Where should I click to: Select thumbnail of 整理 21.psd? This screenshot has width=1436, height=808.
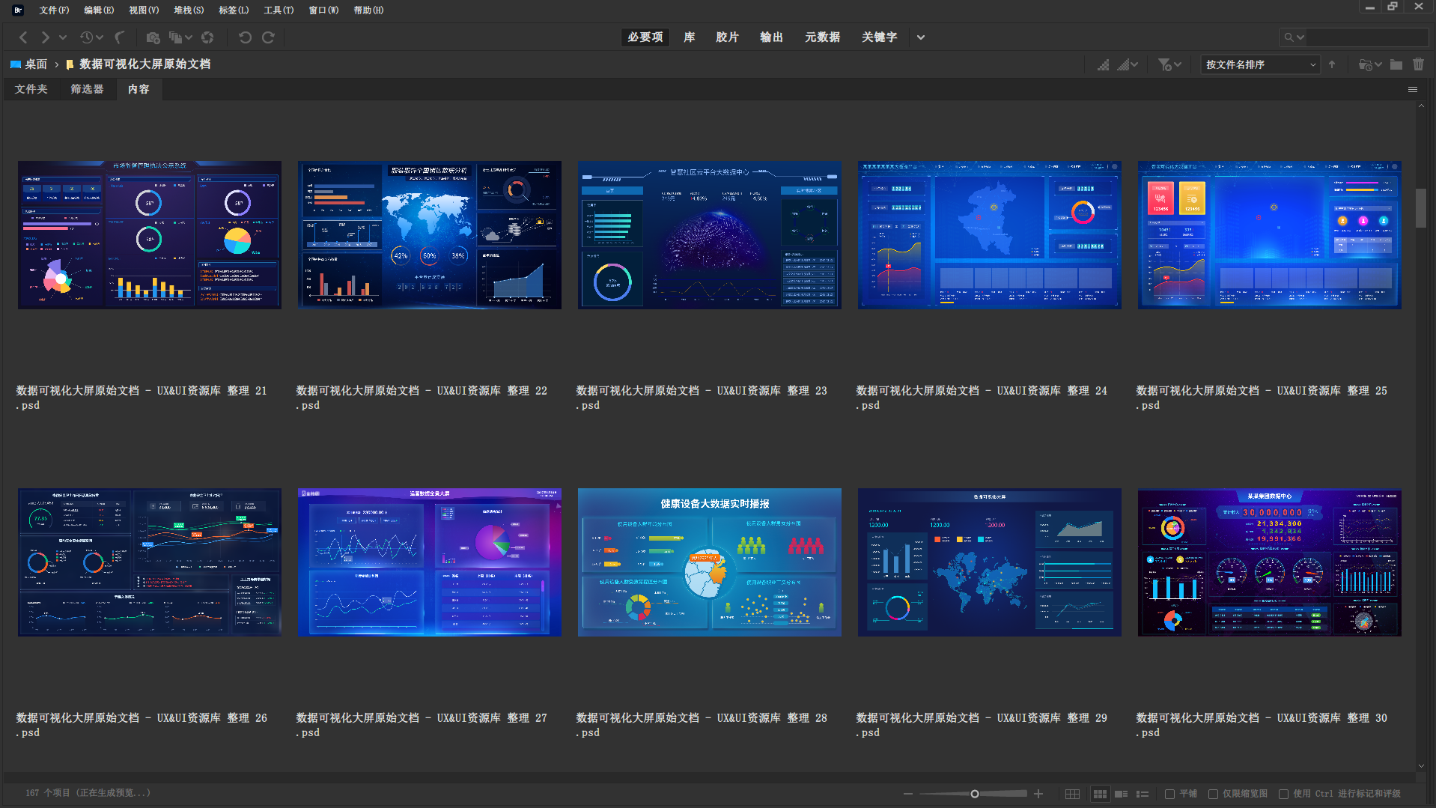(x=150, y=234)
